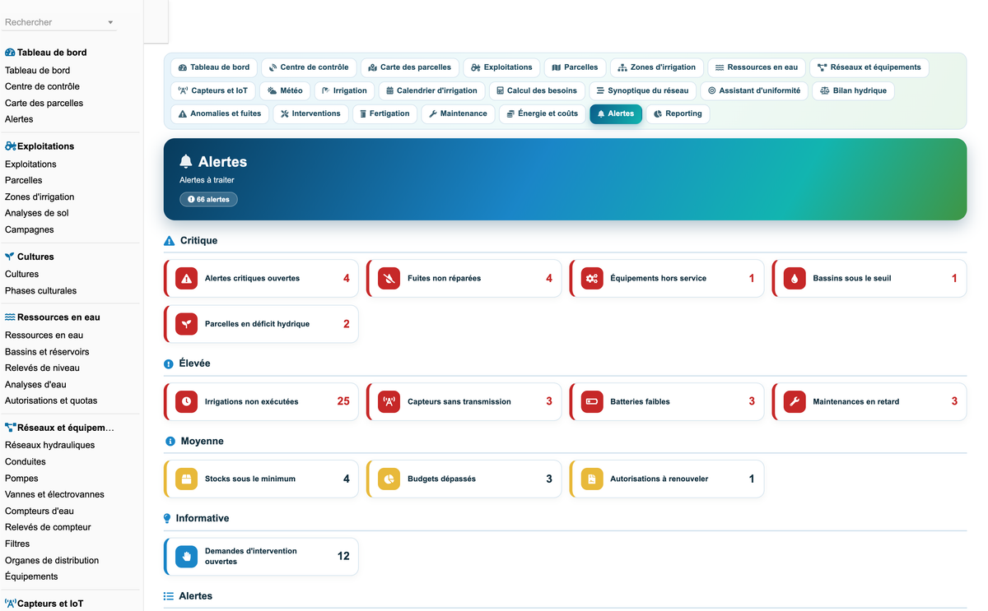
Task: Open the Calcul des besoins tab
Action: click(537, 90)
